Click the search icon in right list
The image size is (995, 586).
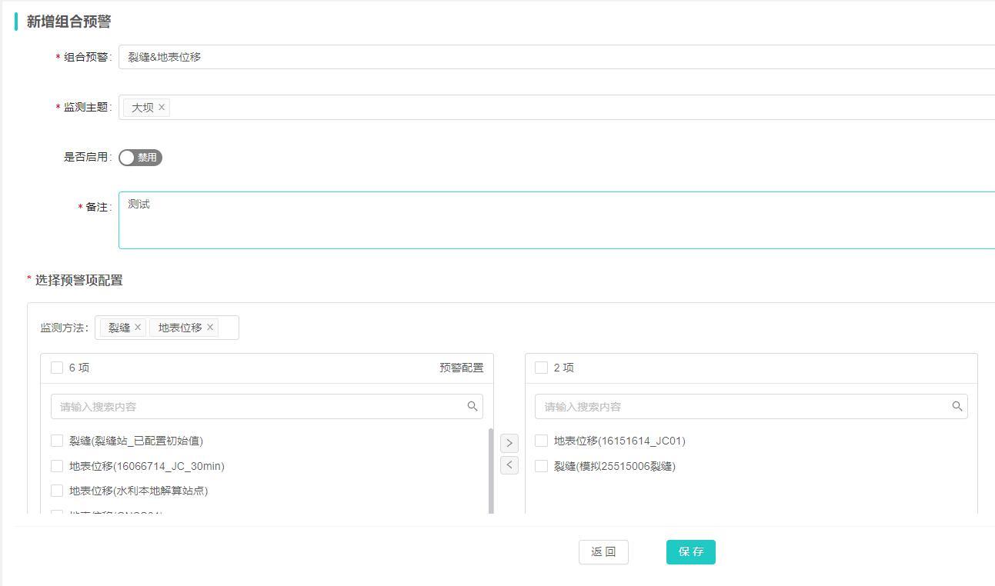[x=957, y=407]
